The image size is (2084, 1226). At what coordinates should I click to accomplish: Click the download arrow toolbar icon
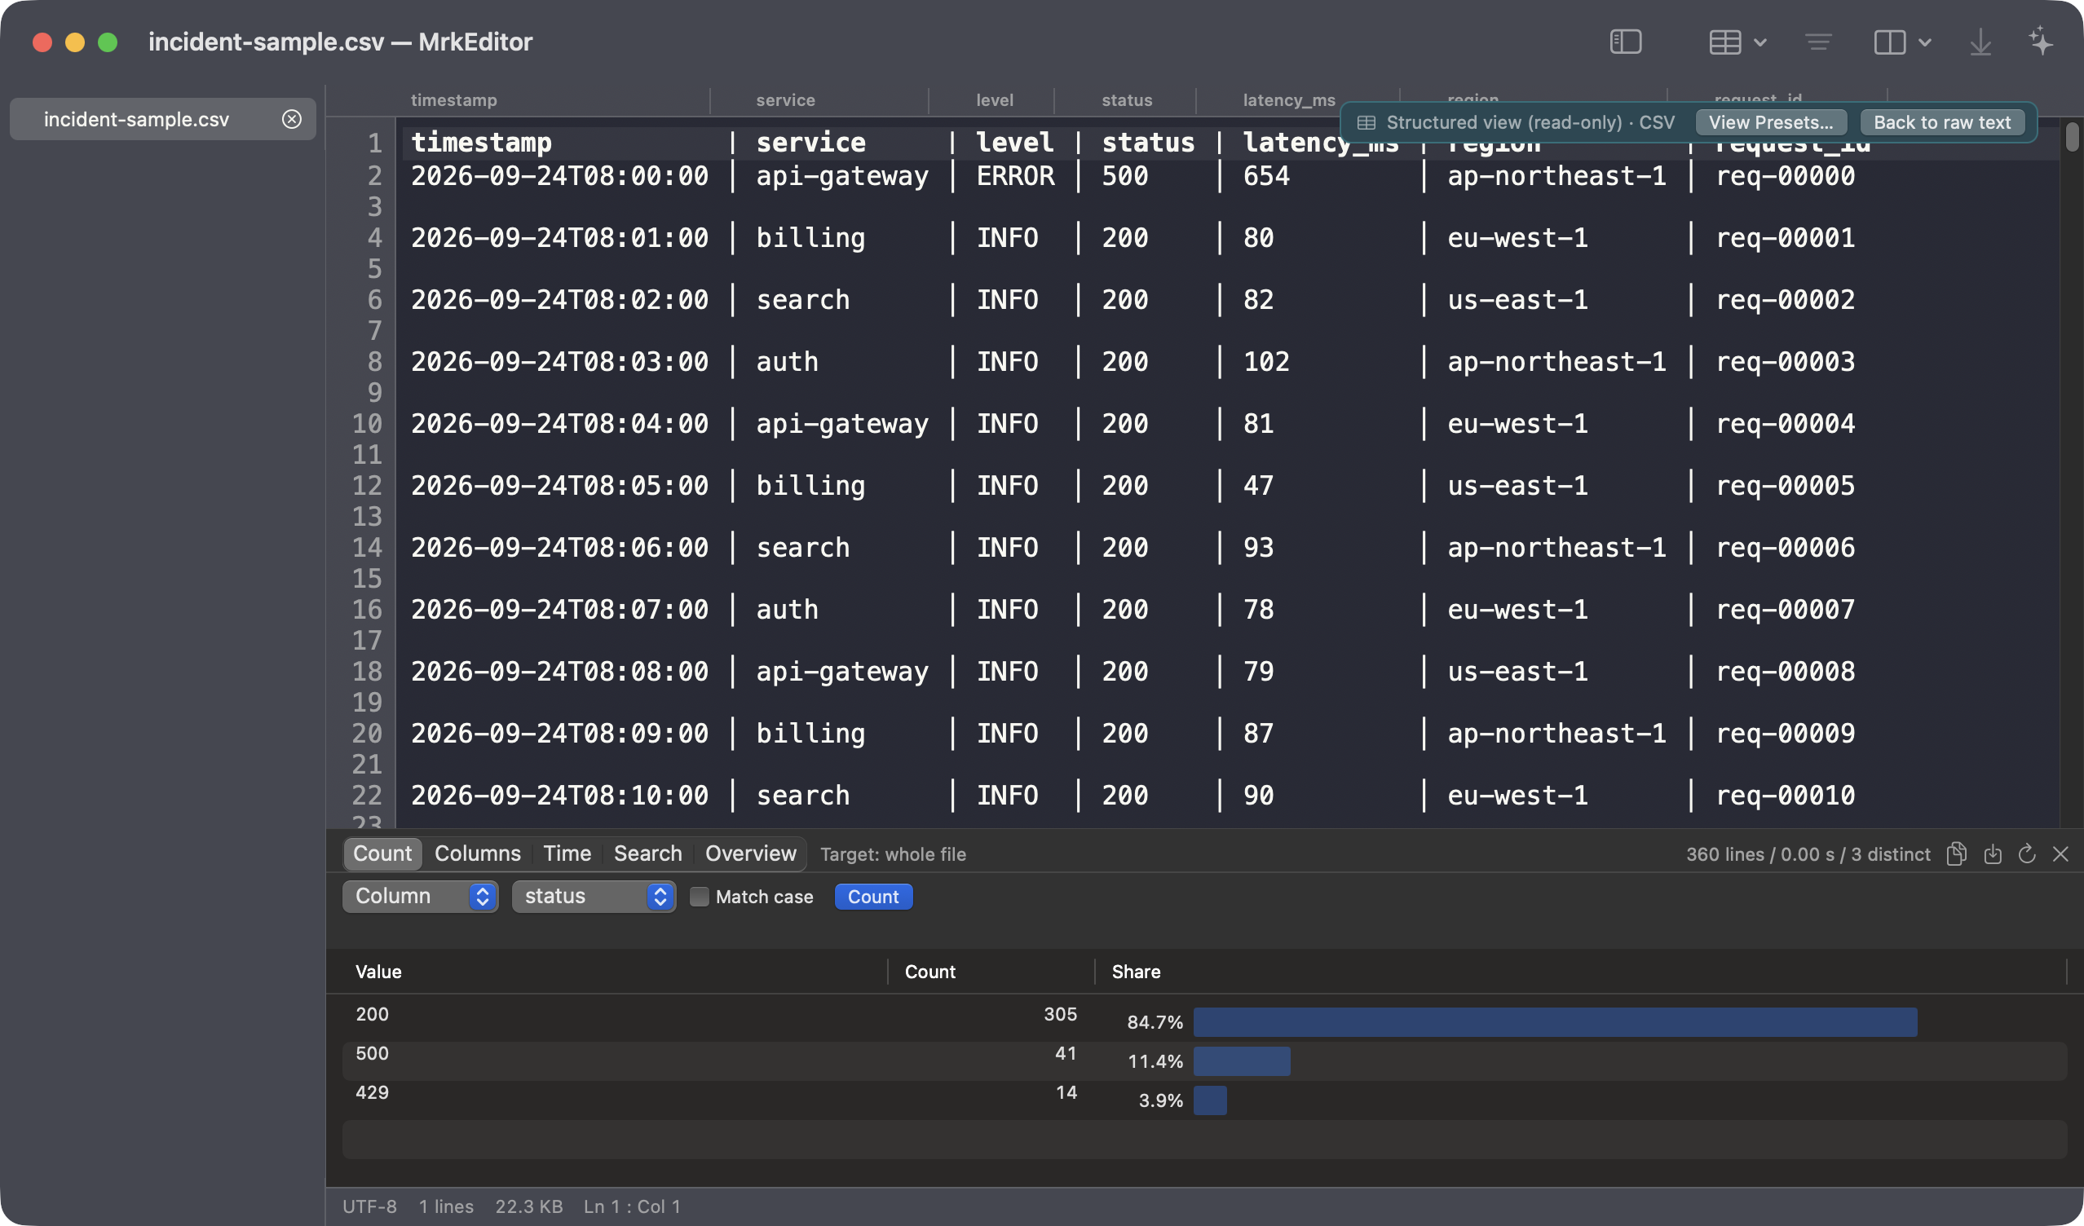click(1980, 42)
